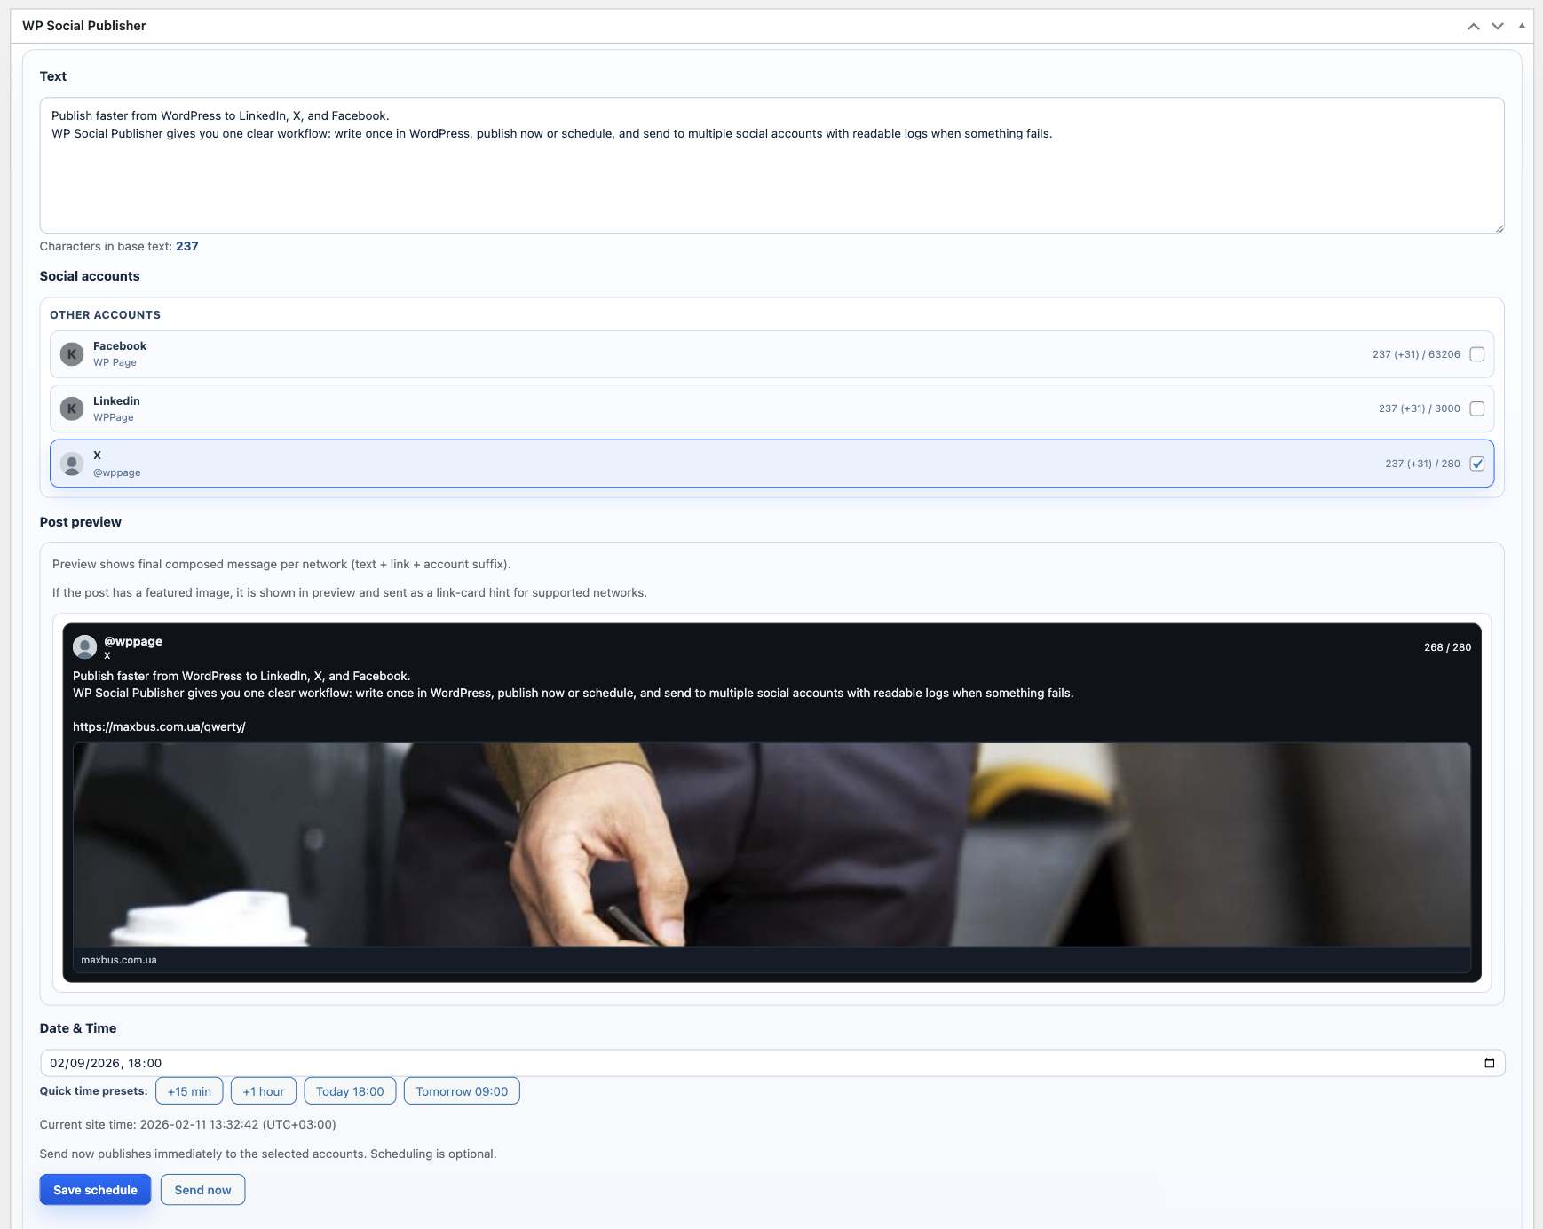The height and width of the screenshot is (1229, 1543).
Task: Click the Linkedin account avatar icon
Action: pyautogui.click(x=72, y=408)
